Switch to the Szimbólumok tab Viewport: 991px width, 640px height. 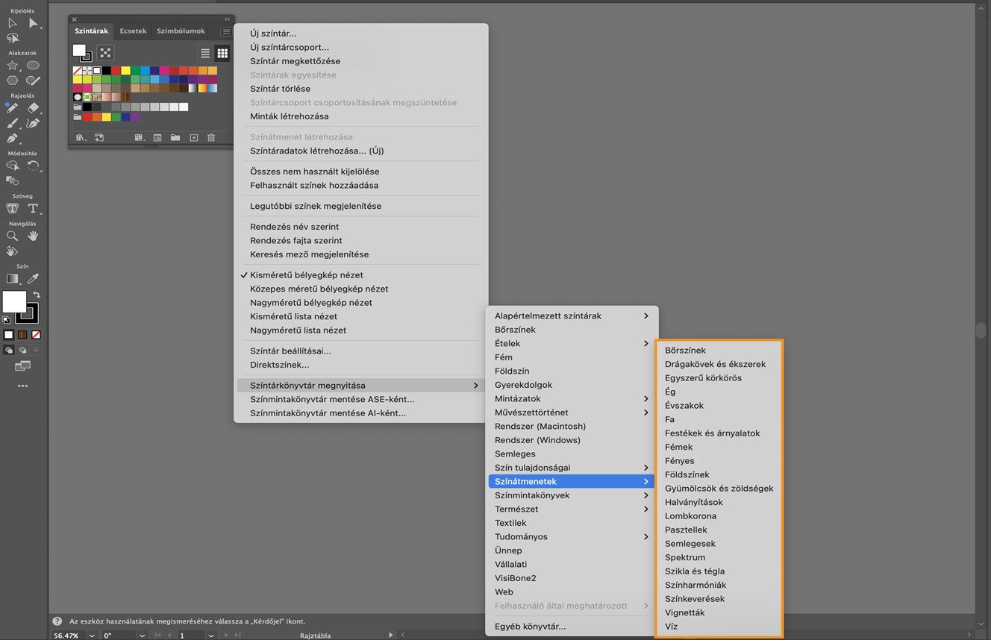pyautogui.click(x=181, y=31)
